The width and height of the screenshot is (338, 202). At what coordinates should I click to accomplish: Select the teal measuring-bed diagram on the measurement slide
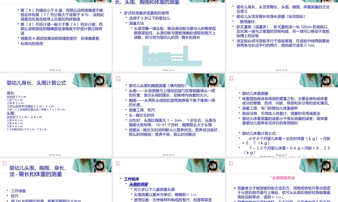(x=173, y=56)
